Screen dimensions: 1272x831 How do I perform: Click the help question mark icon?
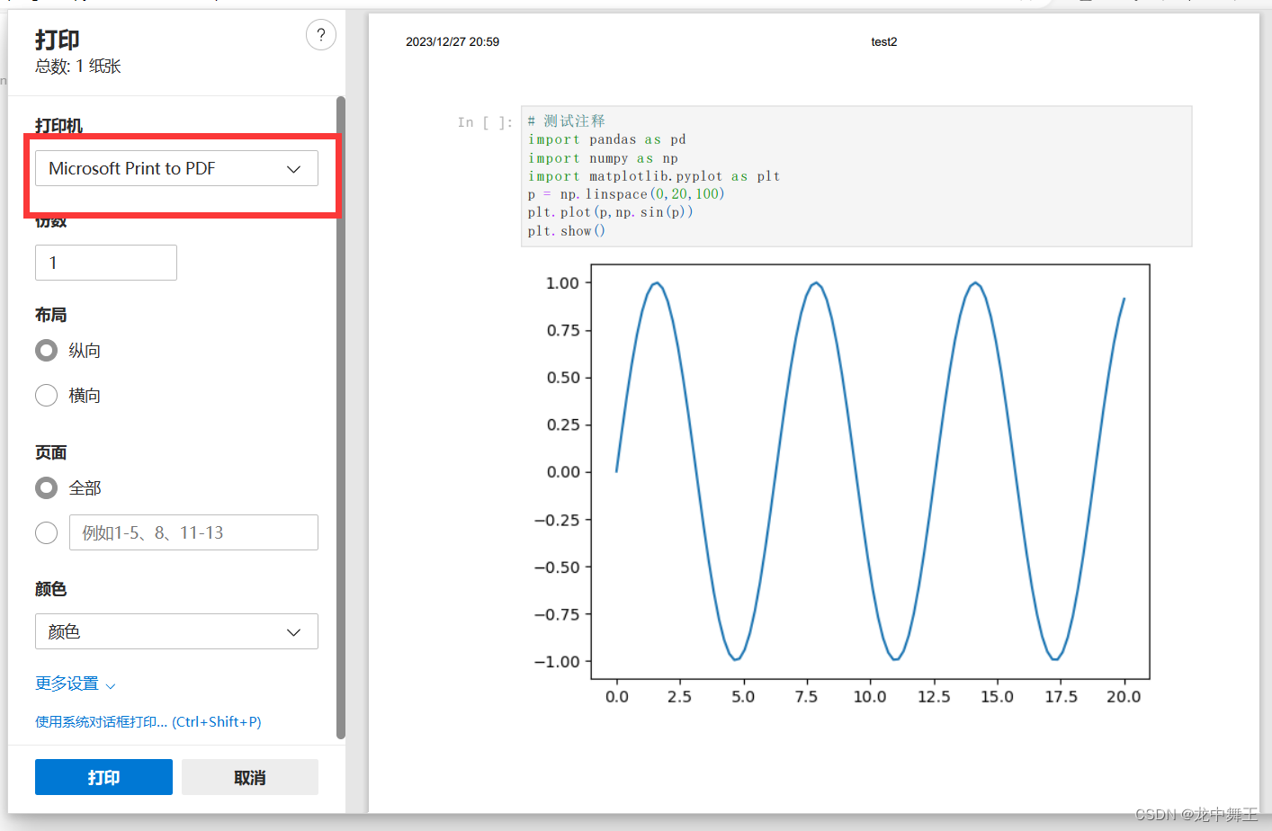click(x=321, y=34)
